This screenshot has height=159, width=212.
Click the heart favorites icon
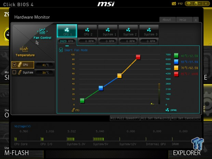click(x=189, y=4)
